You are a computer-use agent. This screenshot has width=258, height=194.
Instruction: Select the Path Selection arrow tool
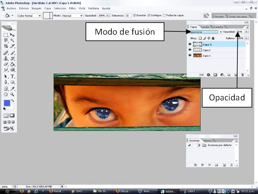point(6,76)
